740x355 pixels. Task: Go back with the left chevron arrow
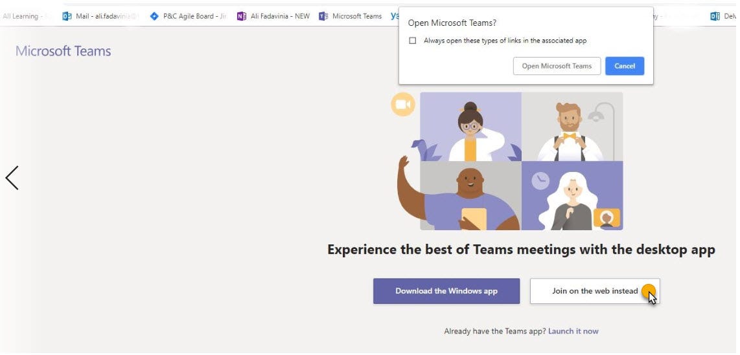(12, 177)
